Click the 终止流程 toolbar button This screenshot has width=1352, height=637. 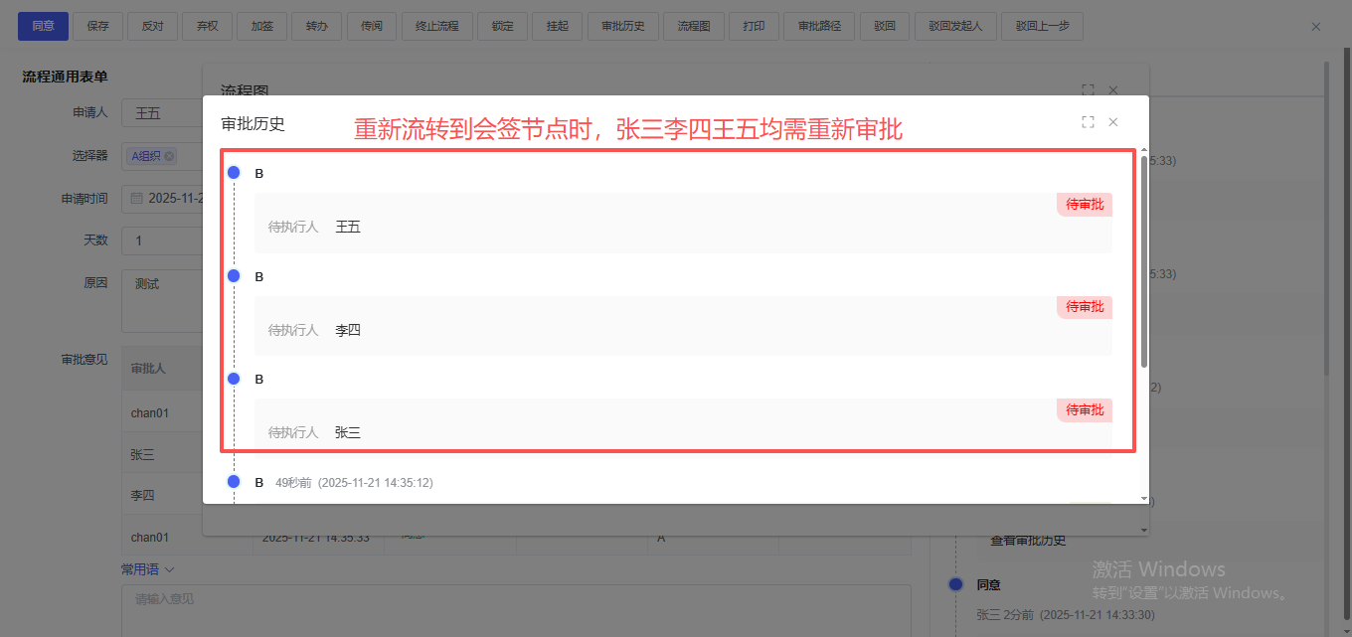click(436, 27)
